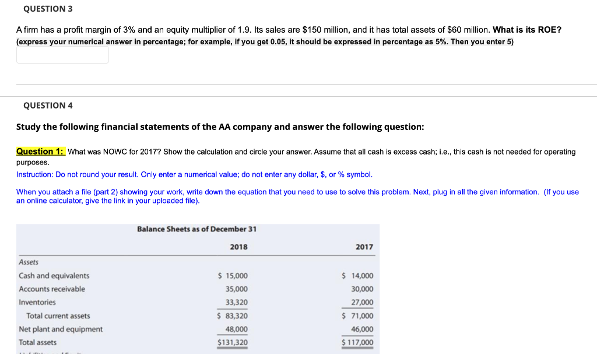597x354 pixels.
Task: Click the $14,000 cash value under 2017
Action: click(x=359, y=275)
